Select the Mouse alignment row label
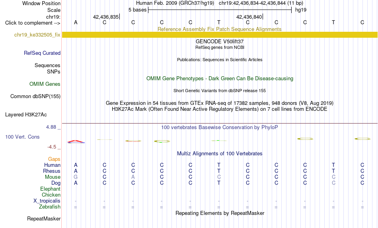This screenshot has width=378, height=228. click(x=53, y=177)
